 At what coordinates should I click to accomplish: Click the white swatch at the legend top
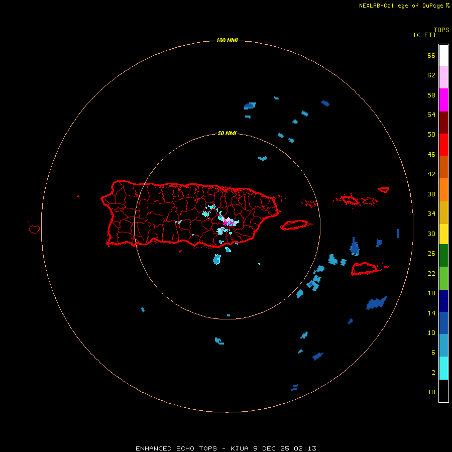443,55
